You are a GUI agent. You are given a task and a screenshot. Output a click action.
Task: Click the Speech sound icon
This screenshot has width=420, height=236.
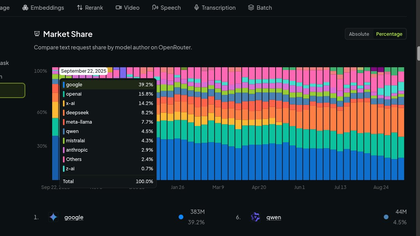[155, 7]
